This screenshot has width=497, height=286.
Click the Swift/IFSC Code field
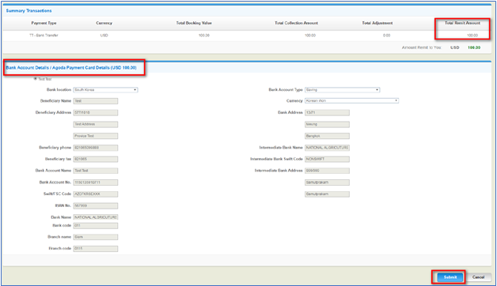(96, 194)
